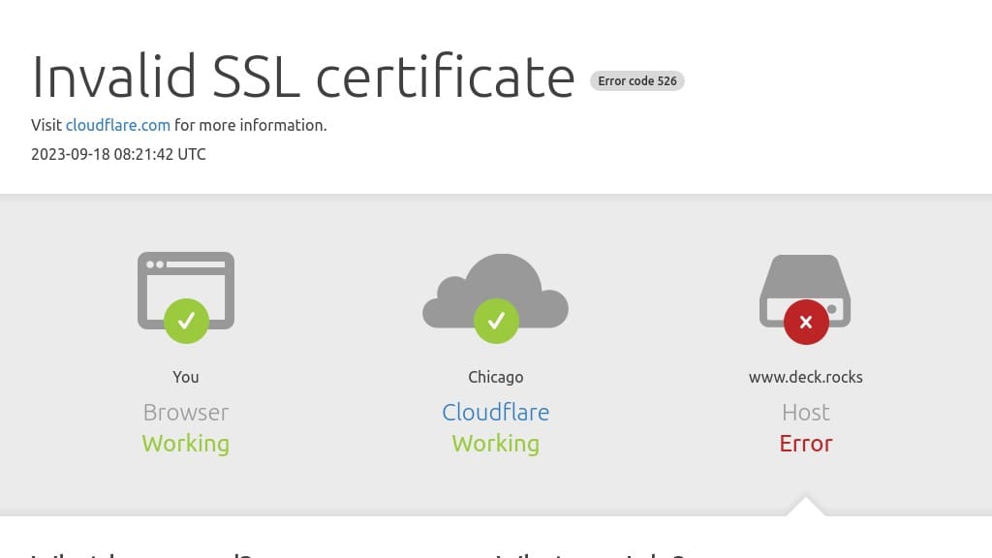Viewport: 992px width, 558px height.
Task: Click the white triangle pointer below Host
Action: pyautogui.click(x=806, y=507)
